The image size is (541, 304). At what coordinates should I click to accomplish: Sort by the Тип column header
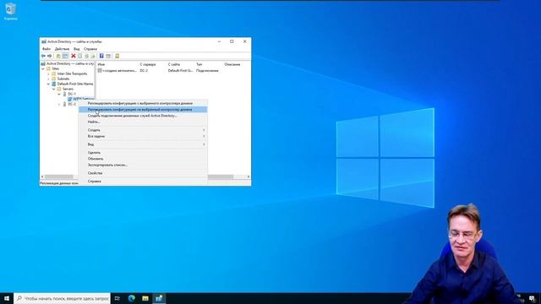click(x=209, y=64)
